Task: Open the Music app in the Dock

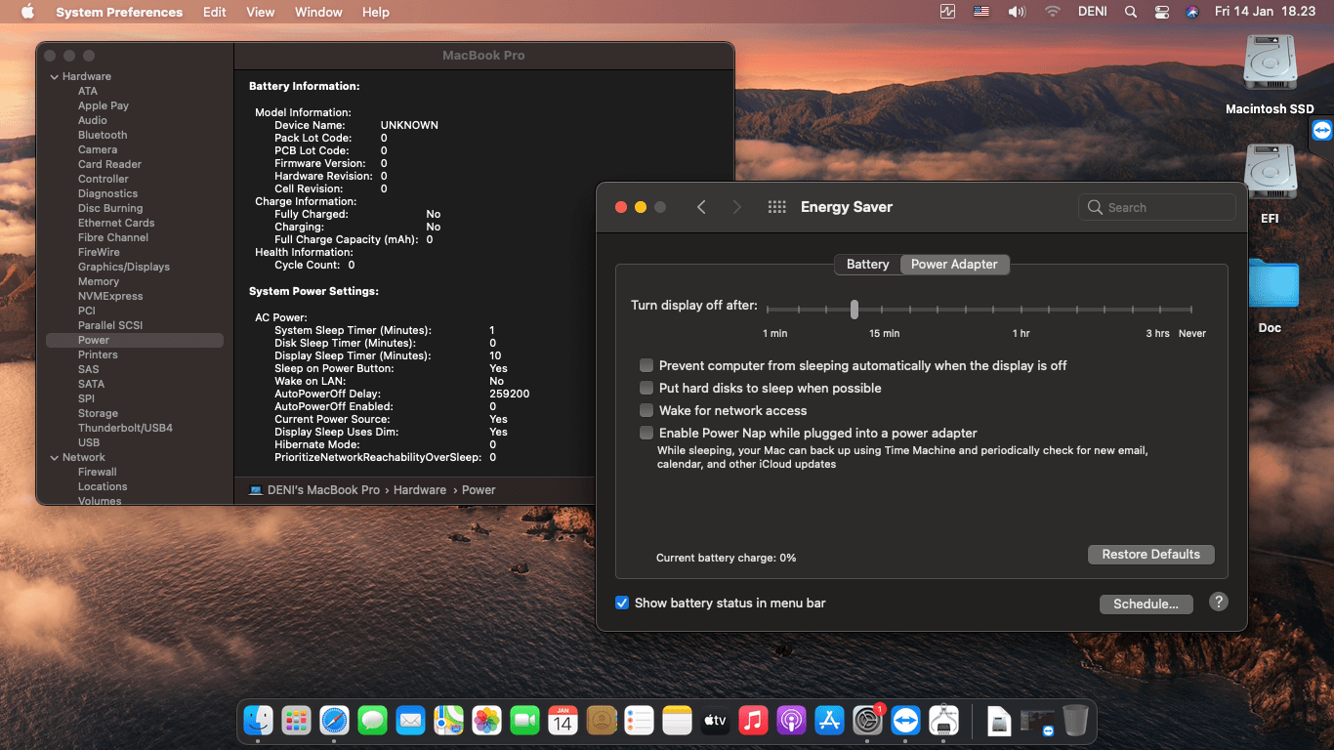Action: 753,721
